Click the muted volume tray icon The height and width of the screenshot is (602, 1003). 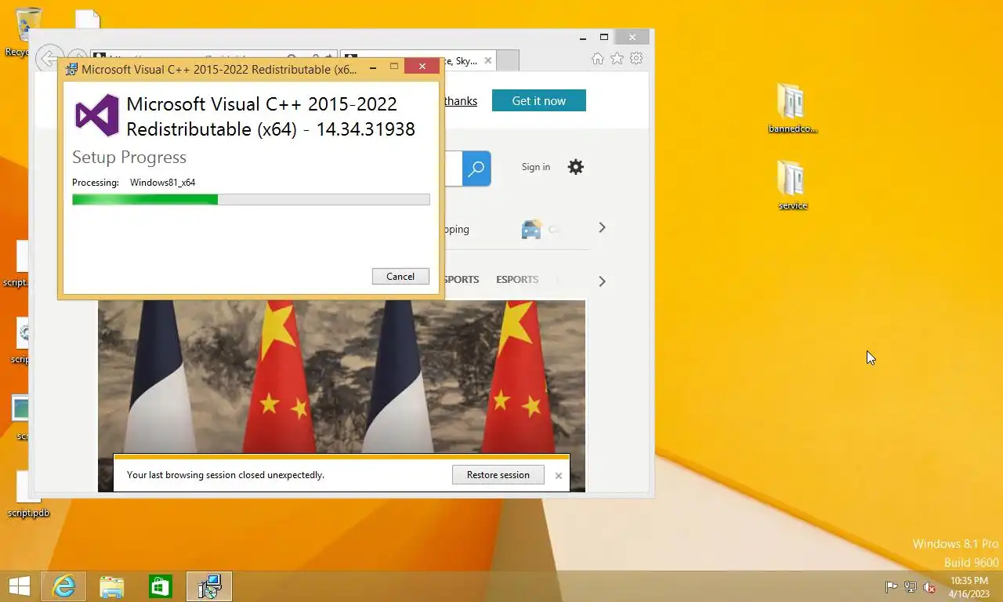click(929, 587)
